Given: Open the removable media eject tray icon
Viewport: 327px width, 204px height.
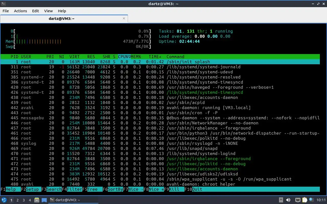Looking at the screenshot, I should [281, 200].
